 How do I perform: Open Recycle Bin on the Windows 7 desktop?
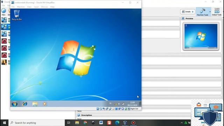point(17,15)
